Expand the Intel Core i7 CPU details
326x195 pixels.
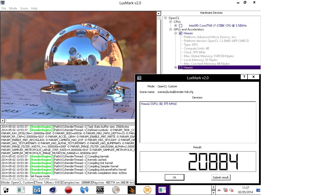coord(176,26)
